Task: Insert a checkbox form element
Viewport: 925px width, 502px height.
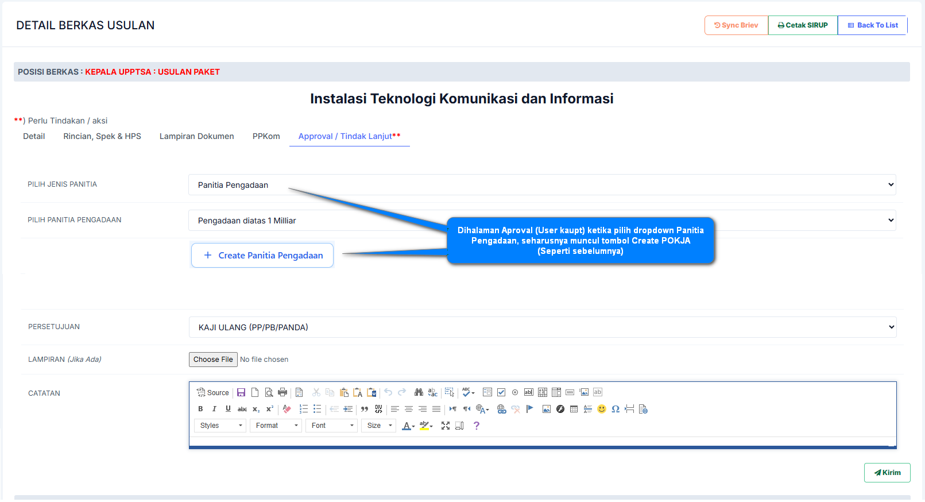Action: 501,392
